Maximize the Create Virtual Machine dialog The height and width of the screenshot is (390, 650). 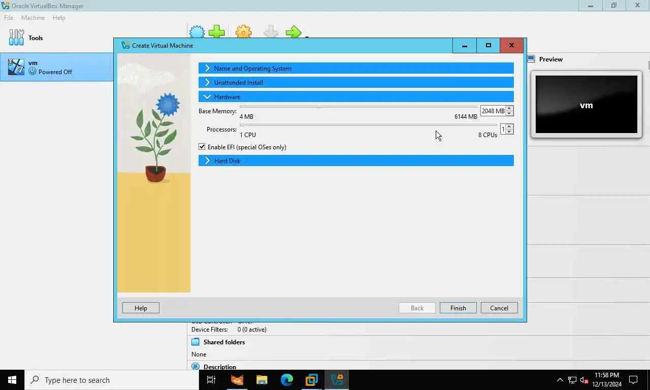[x=488, y=45]
